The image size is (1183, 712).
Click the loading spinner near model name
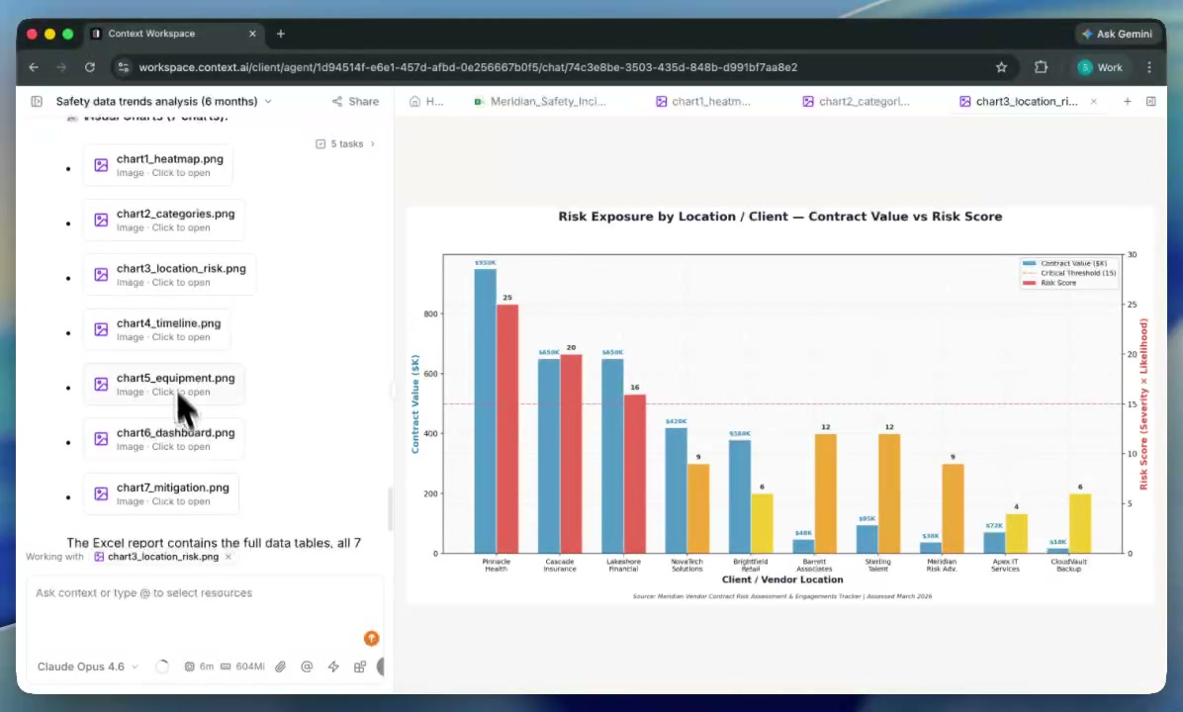click(162, 667)
